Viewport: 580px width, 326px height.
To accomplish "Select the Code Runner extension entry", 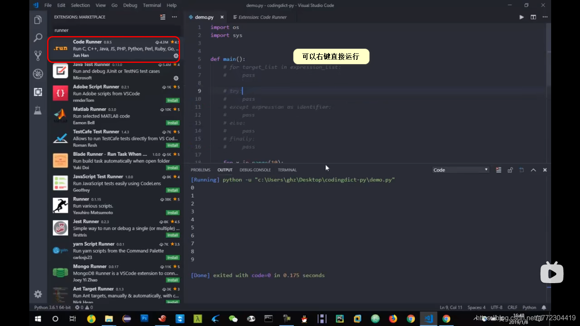I will tap(115, 49).
